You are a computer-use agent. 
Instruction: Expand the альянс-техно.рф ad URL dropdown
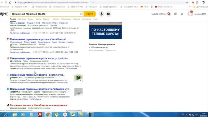coord(47,25)
